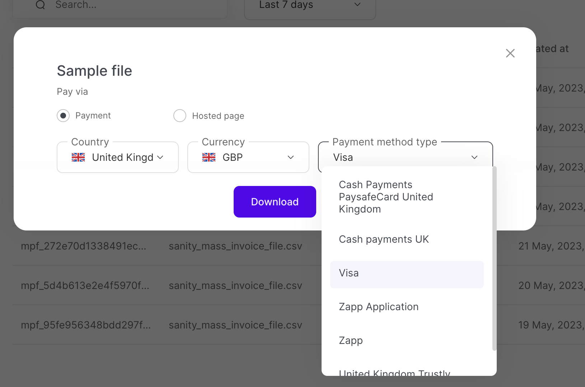Open the Last 7 days filter
The width and height of the screenshot is (585, 387).
click(310, 5)
